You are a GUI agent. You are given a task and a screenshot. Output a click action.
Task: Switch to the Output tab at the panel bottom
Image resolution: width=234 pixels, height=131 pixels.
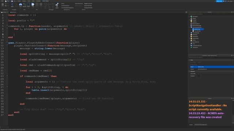[191, 125]
